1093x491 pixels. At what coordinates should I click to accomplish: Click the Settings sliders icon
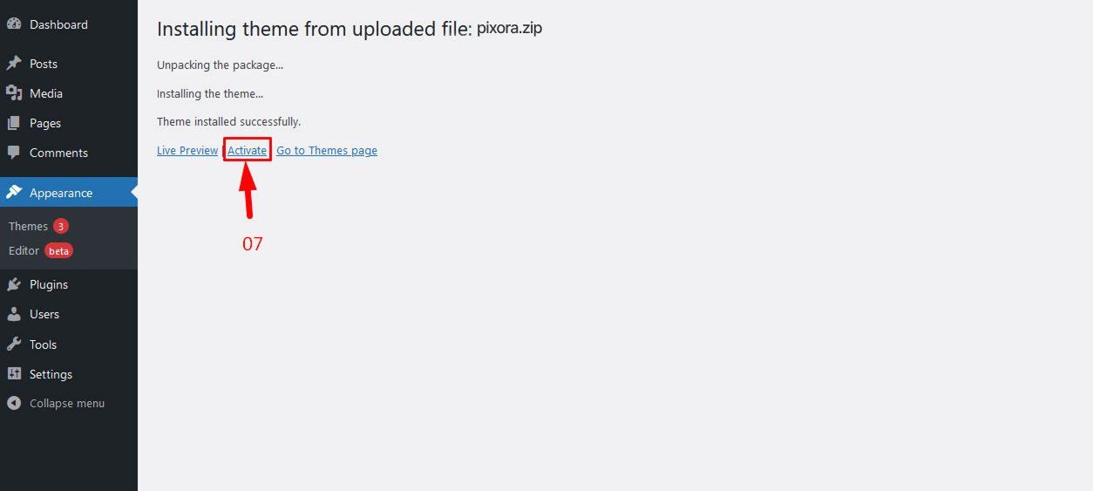14,374
